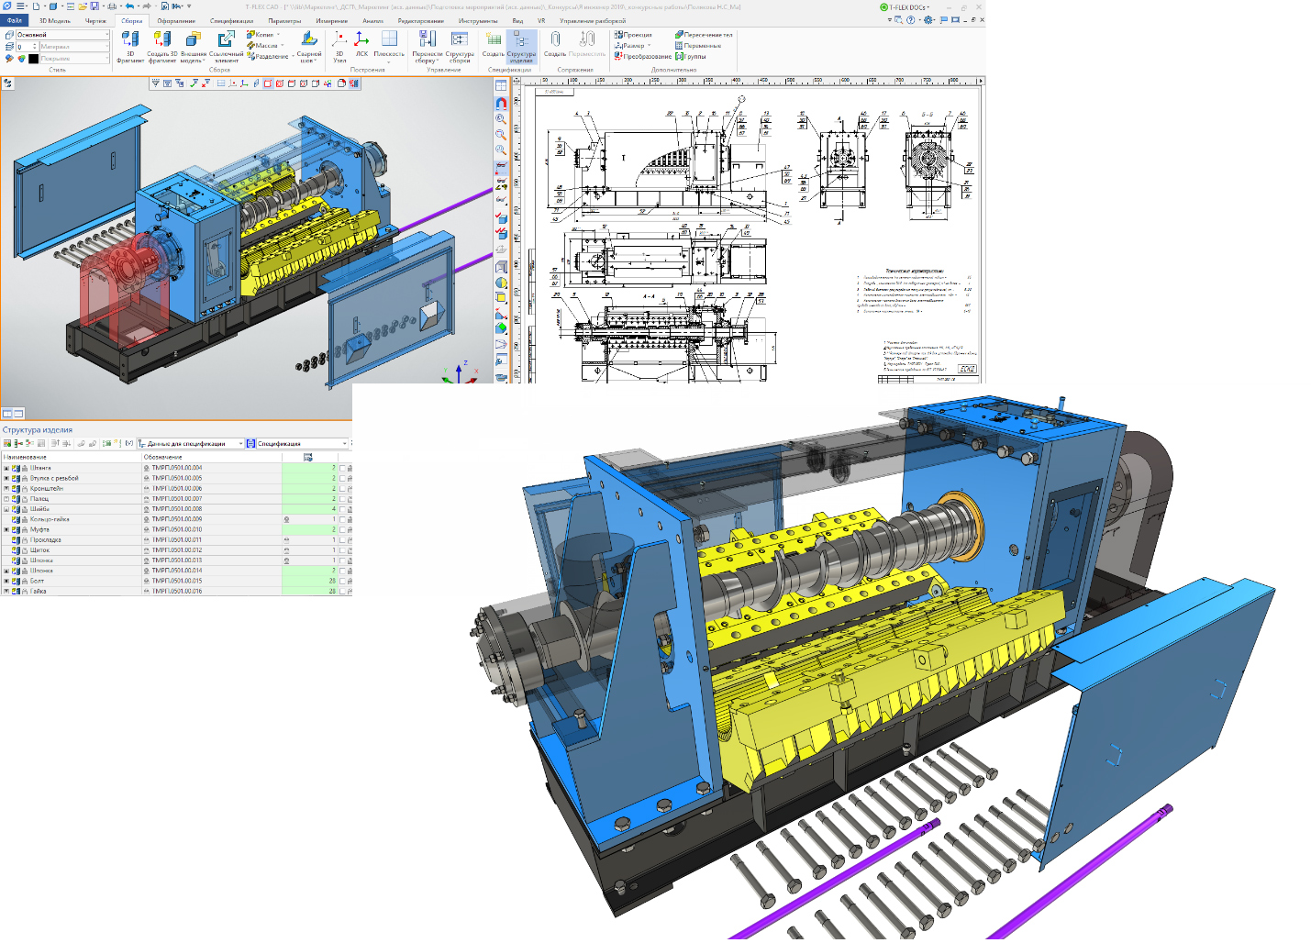Click Создать 3D фрагмент tool
This screenshot has height=943, width=1311.
[162, 47]
